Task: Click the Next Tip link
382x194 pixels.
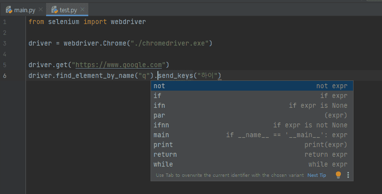Action: [316, 175]
